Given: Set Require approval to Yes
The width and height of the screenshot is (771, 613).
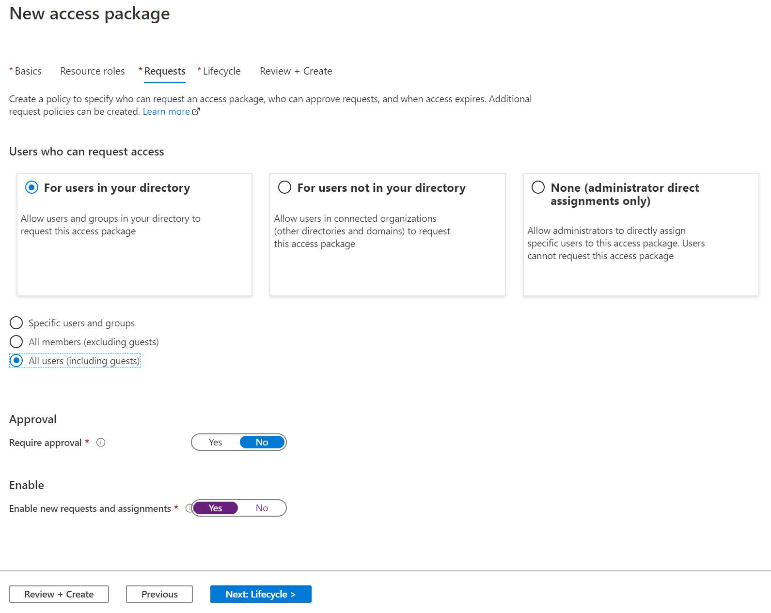Looking at the screenshot, I should pos(215,442).
